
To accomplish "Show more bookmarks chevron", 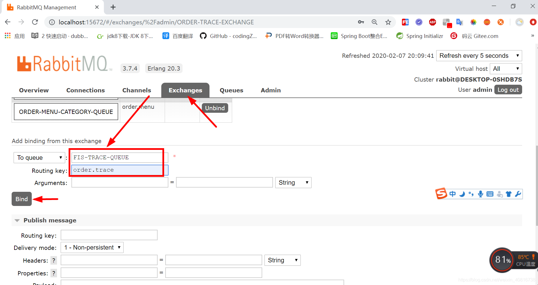I will click(x=533, y=36).
